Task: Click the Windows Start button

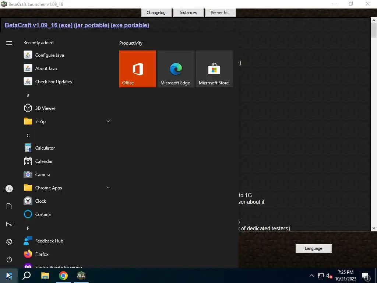Action: [x=9, y=276]
